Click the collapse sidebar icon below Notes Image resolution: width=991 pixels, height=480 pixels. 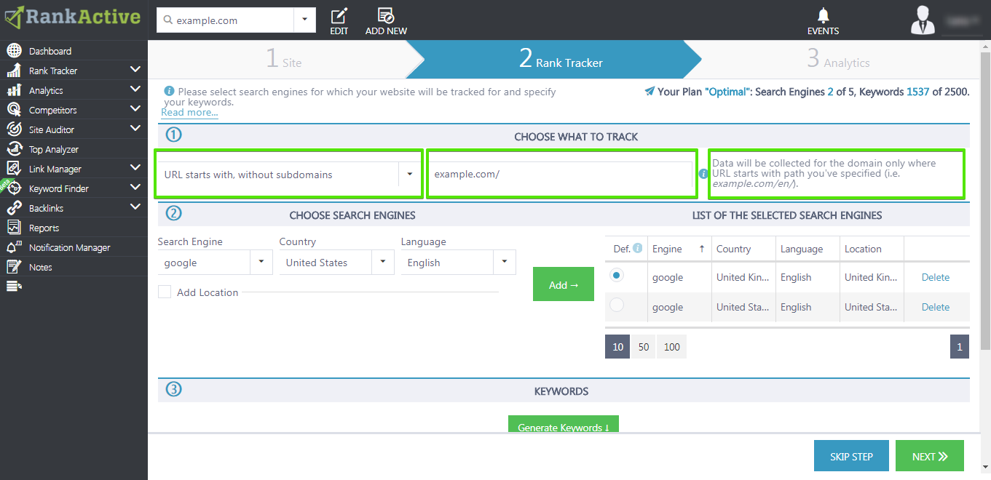[14, 287]
